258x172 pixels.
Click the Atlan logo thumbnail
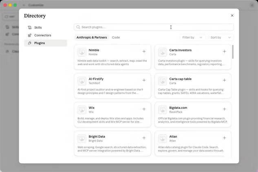[x=162, y=139]
